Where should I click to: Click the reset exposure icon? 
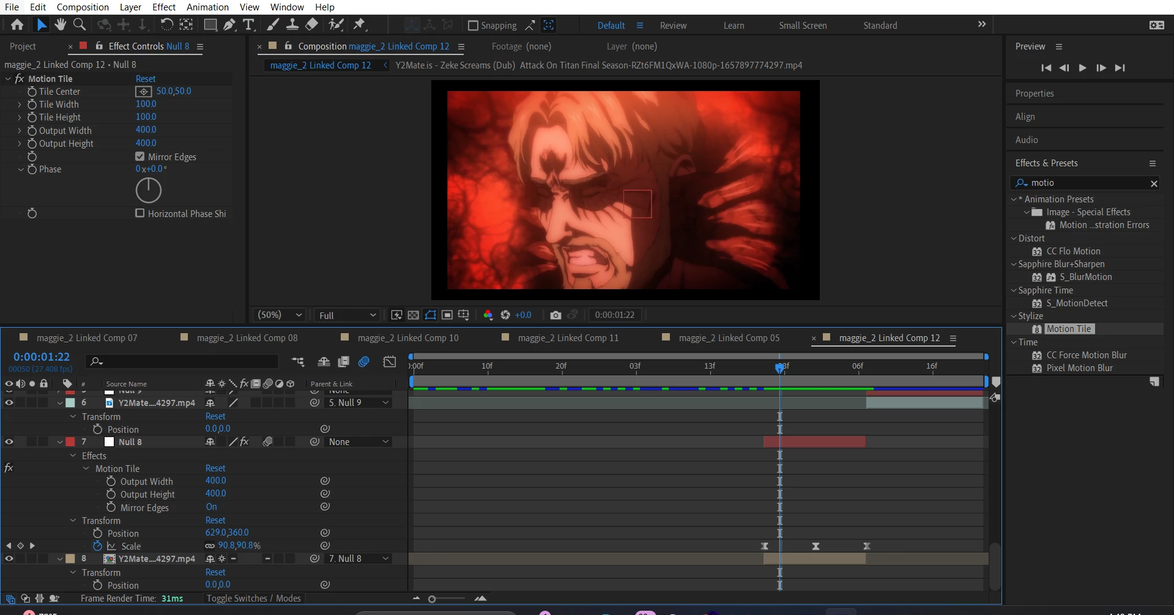tap(505, 315)
